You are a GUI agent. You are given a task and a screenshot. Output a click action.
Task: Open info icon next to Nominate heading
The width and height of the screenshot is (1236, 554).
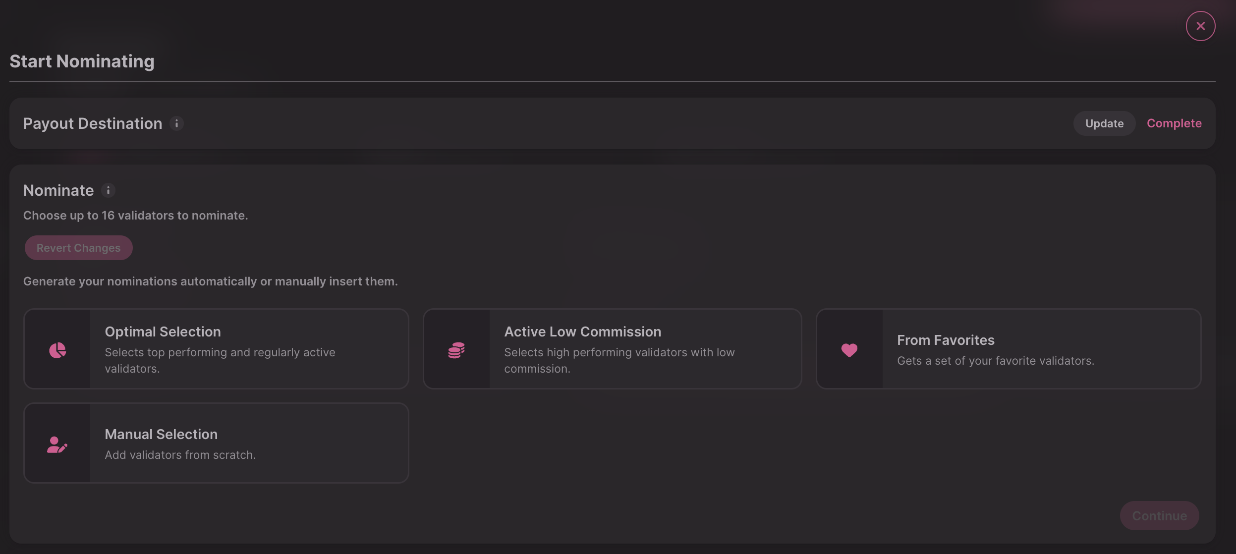[x=108, y=190]
